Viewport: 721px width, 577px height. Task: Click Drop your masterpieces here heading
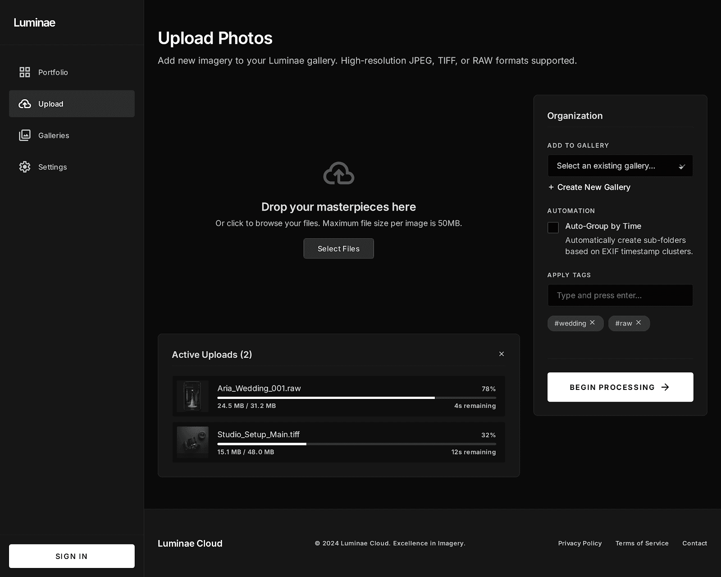click(x=338, y=207)
